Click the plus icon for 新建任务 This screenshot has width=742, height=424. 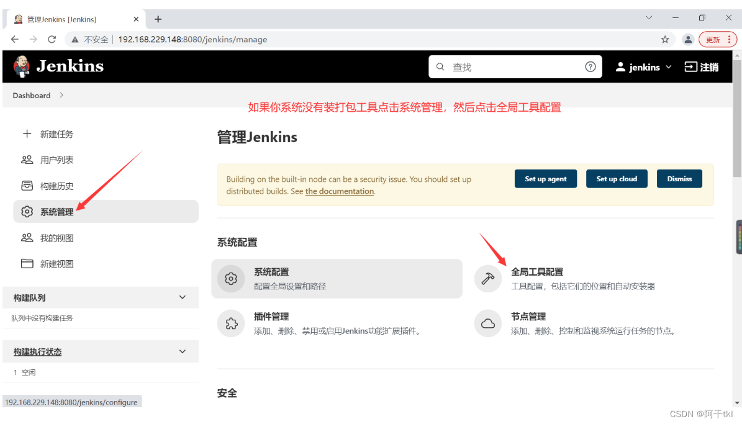point(27,134)
